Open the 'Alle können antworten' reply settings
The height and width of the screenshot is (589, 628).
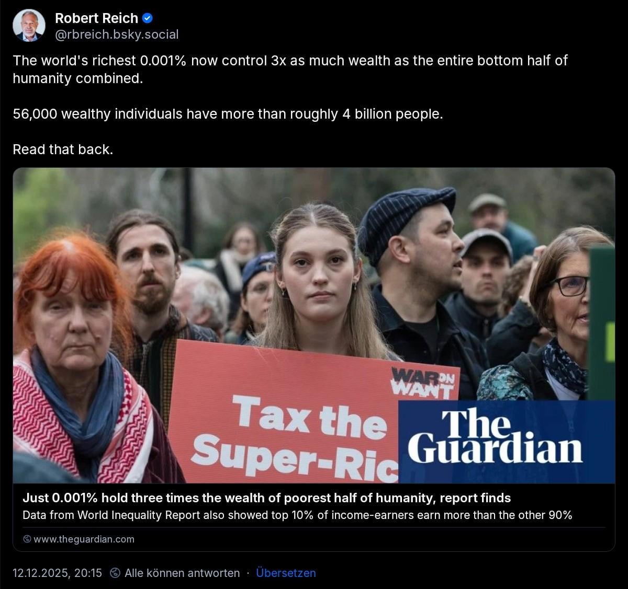(x=182, y=573)
